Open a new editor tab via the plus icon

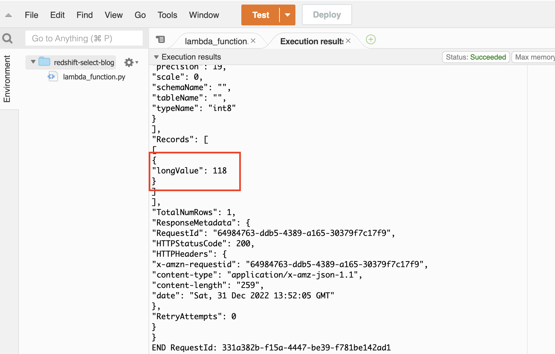click(x=370, y=39)
